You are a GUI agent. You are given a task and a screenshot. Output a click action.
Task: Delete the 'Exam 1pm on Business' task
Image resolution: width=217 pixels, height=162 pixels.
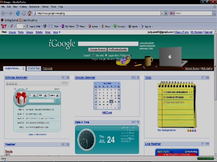click(190, 92)
